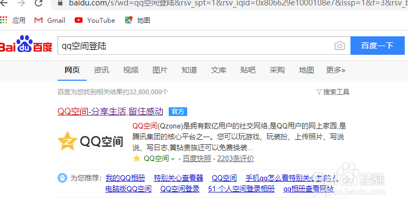Open the QQ空间登录 suggestion
The height and width of the screenshot is (206, 408).
(180, 189)
